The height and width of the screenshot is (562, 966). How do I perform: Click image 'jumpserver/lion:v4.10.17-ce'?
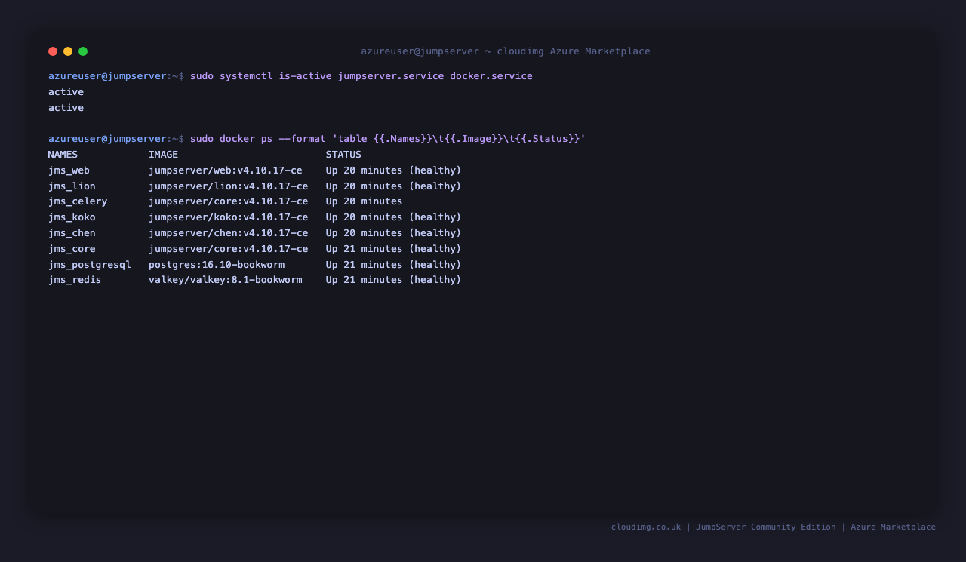click(x=229, y=186)
